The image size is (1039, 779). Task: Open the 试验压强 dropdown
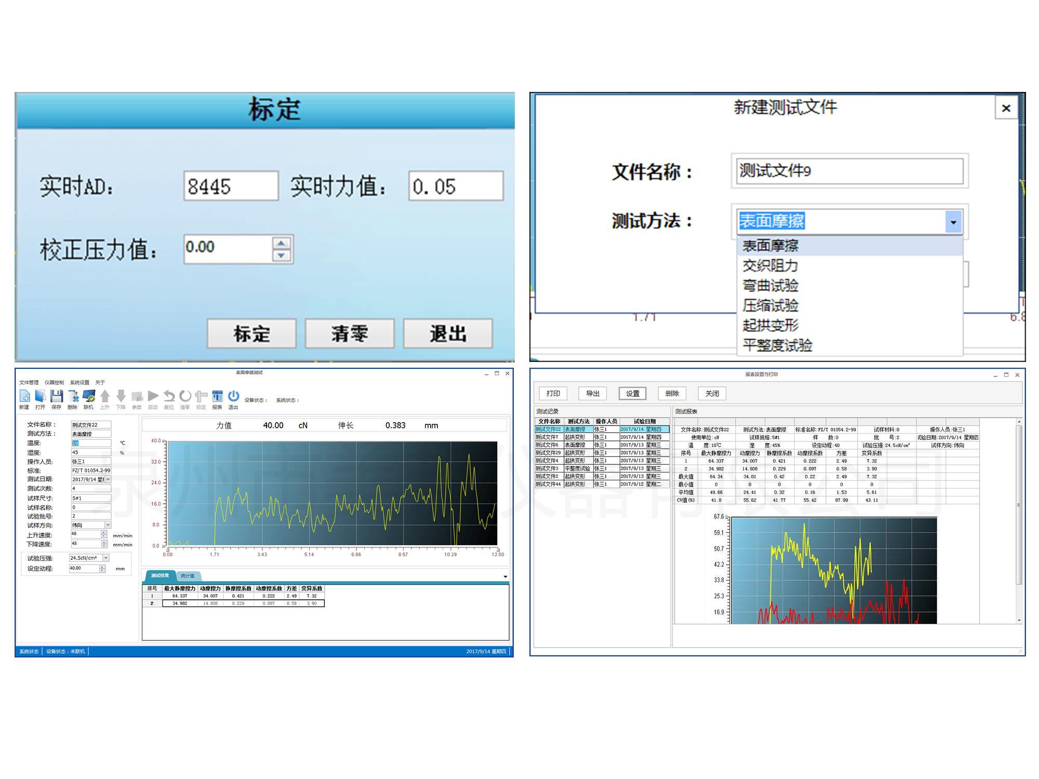106,558
